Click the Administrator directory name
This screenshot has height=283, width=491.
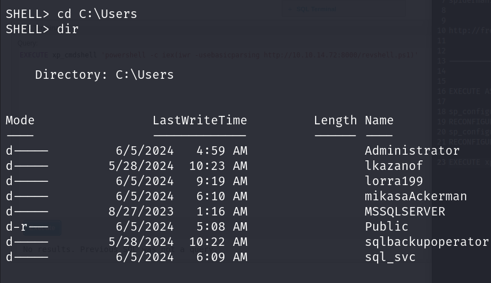pos(412,151)
